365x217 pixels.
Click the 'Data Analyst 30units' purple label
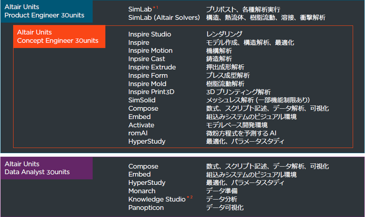(47, 168)
